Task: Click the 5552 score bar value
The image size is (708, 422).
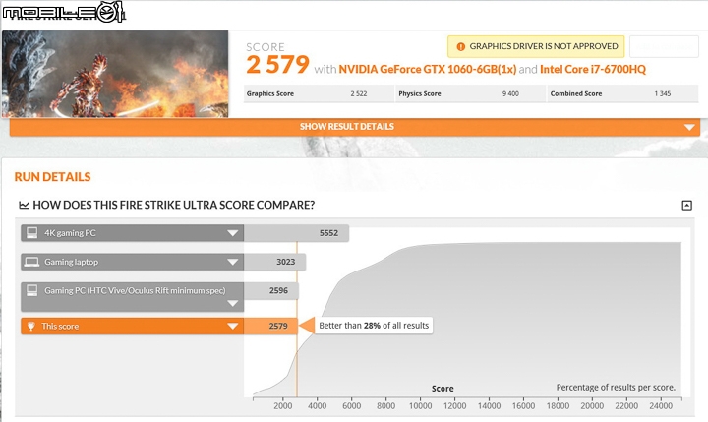Action: (x=328, y=233)
